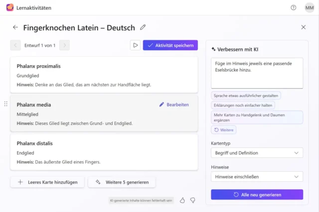Select the Phalanx distalis card
Image resolution: width=319 pixels, height=212 pixels.
pyautogui.click(x=104, y=152)
